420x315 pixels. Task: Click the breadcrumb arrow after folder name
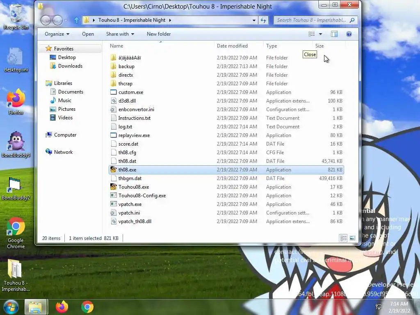(170, 20)
